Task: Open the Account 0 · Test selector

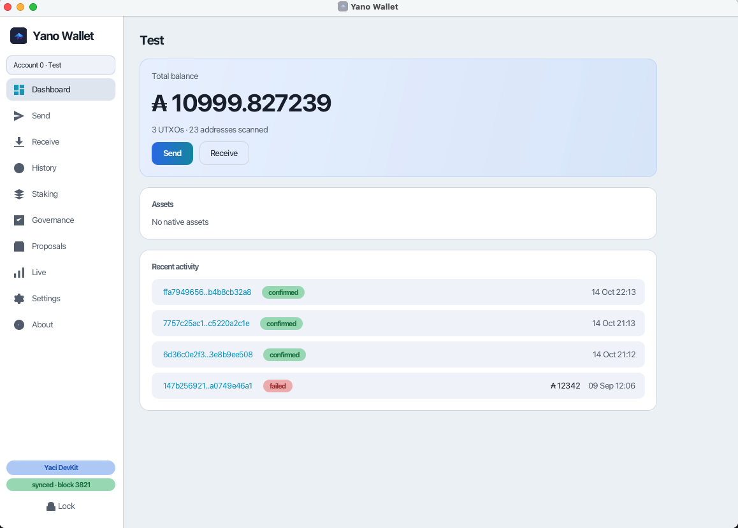Action: tap(61, 65)
